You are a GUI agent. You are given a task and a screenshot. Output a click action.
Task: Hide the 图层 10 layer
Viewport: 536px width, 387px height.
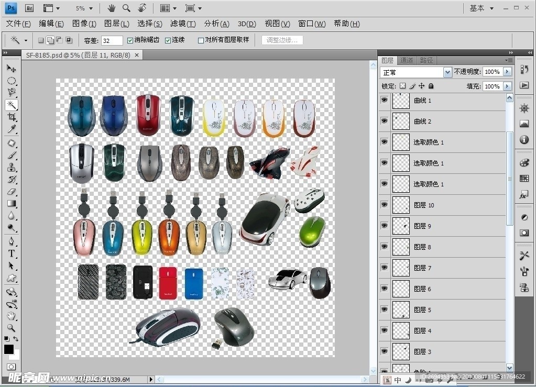point(385,205)
